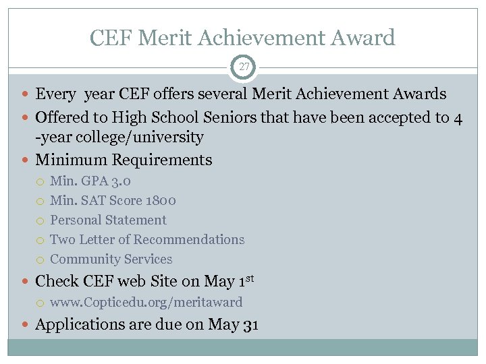This screenshot has width=486, height=364.
Task: Click the bullet beside "Offered to High School Seniors"
Action: (x=26, y=118)
